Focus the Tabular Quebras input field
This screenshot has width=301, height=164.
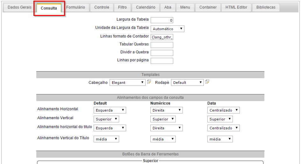(162, 45)
